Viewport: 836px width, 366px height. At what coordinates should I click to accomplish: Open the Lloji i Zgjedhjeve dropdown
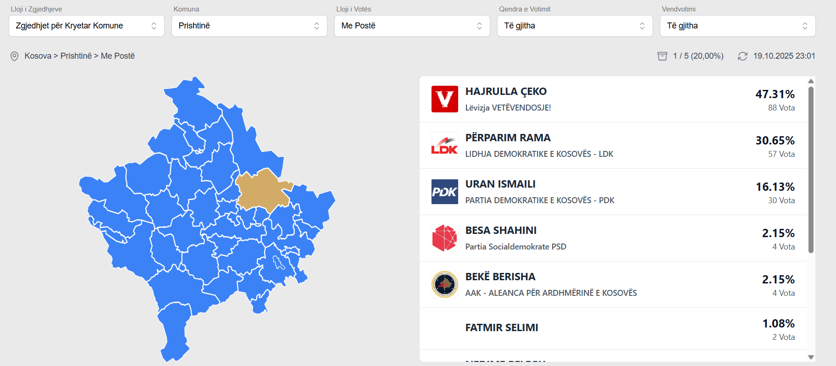[x=87, y=26]
